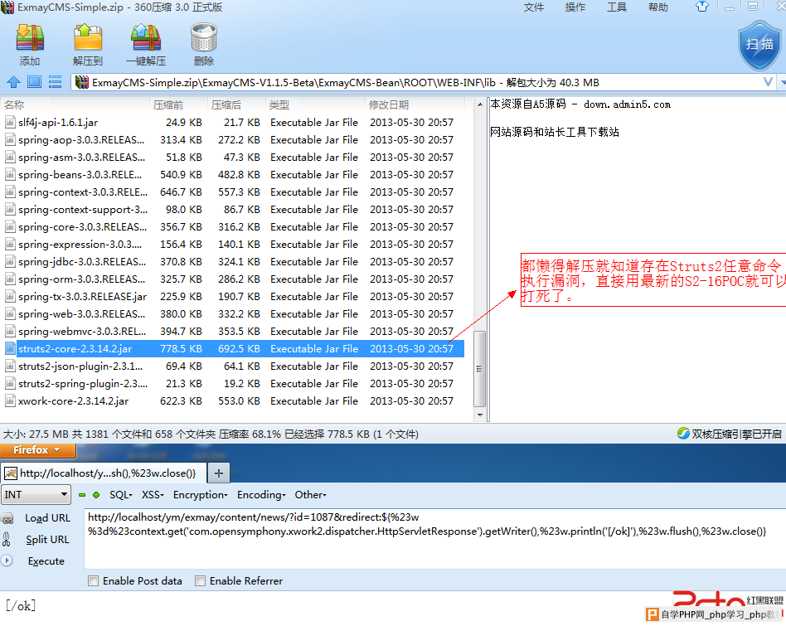Open the 文件 (File) menu

click(534, 7)
